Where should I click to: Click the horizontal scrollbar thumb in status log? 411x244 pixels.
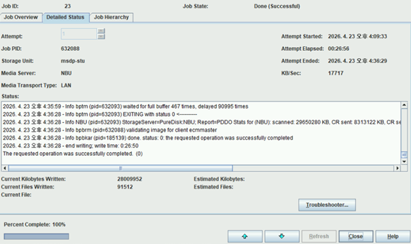pos(120,168)
